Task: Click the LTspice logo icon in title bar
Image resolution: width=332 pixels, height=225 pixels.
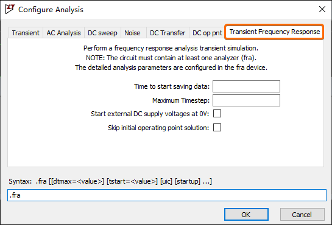Action: click(x=10, y=9)
